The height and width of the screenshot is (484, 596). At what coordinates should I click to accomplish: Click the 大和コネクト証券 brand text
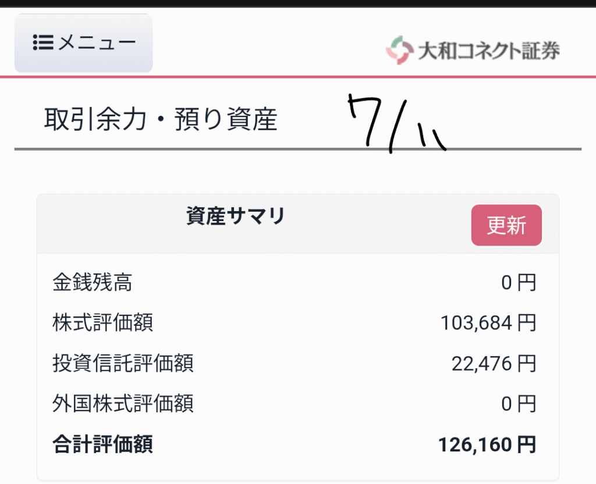(489, 51)
